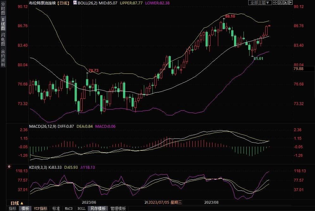Click the MACD:0.06 value

(x=105, y=126)
